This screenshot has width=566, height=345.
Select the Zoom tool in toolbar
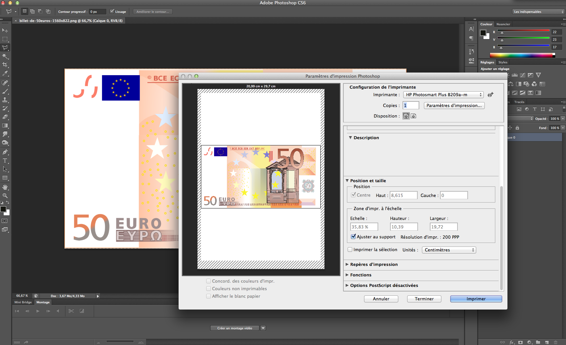[x=5, y=196]
